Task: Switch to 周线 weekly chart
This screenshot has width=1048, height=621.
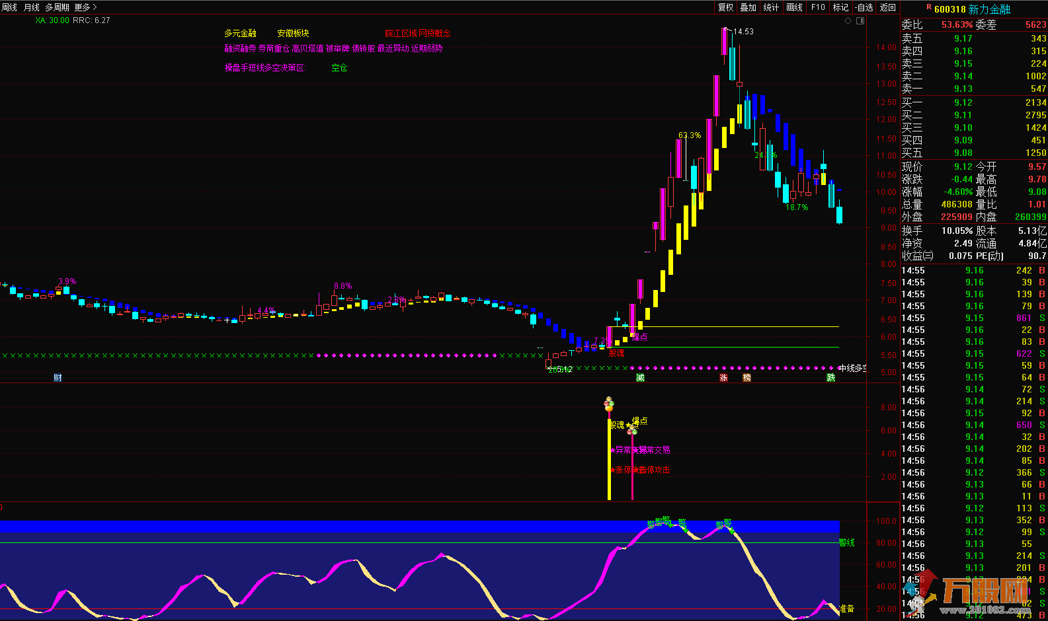Action: 9,7
